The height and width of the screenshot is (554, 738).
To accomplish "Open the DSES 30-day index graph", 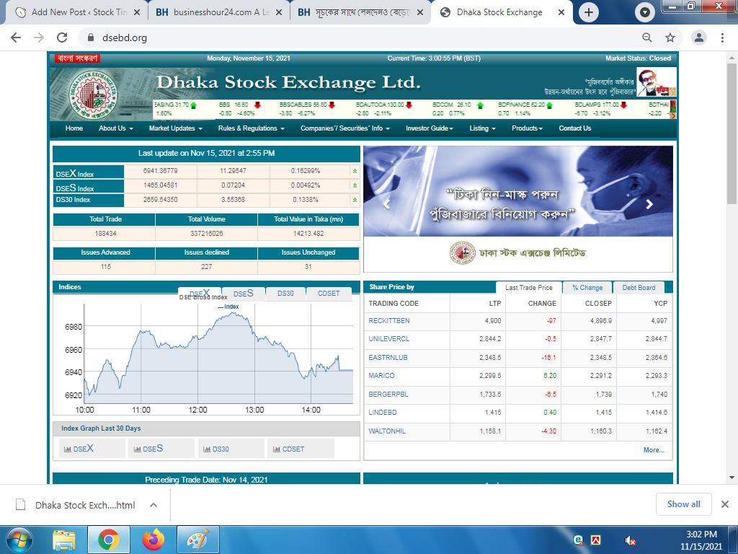I will click(x=161, y=449).
